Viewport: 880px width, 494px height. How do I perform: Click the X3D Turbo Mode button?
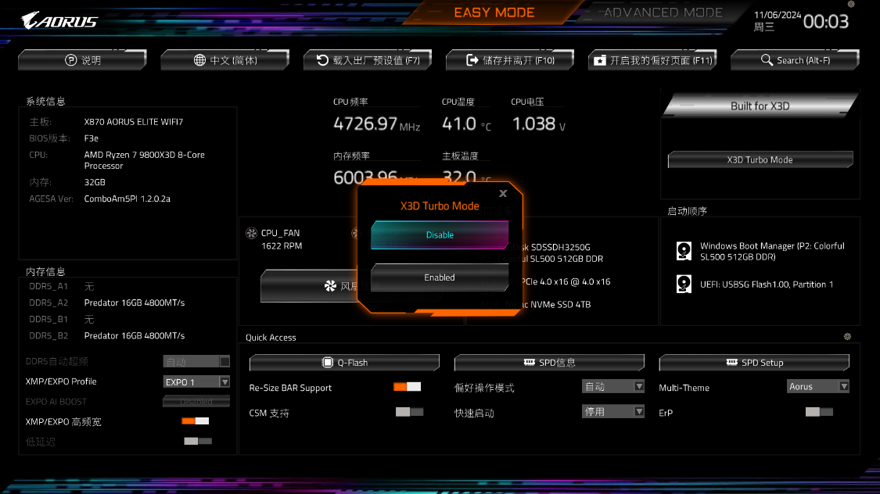tap(760, 159)
